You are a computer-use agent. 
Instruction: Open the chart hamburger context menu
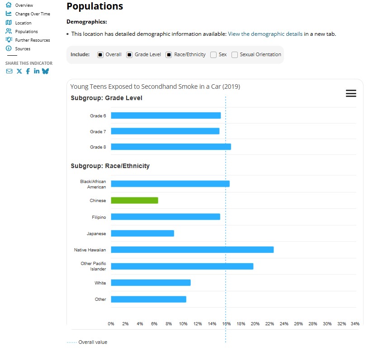tap(351, 93)
